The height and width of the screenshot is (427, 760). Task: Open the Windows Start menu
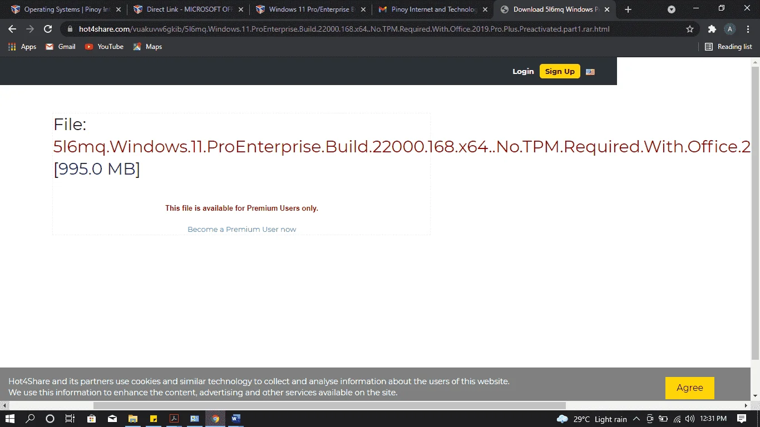(x=10, y=419)
